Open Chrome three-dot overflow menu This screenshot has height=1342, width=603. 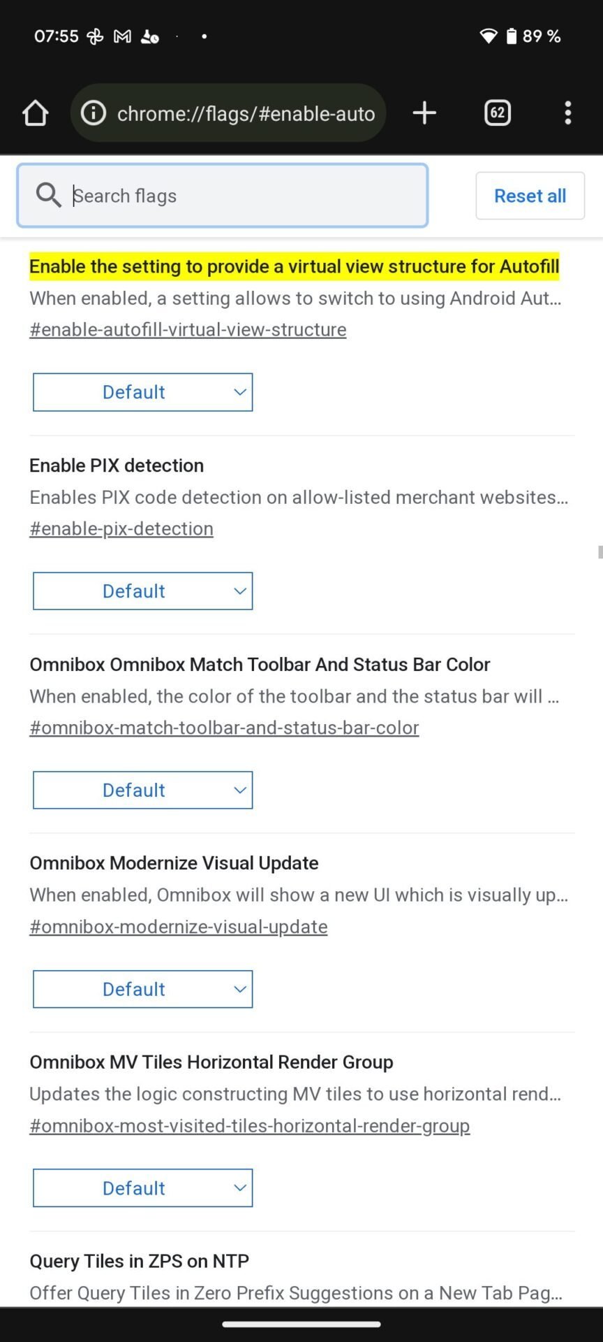coord(568,113)
